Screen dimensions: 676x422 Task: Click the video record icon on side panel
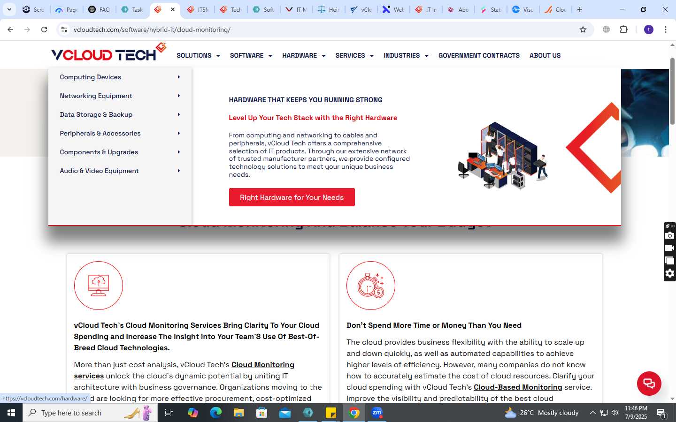(670, 248)
